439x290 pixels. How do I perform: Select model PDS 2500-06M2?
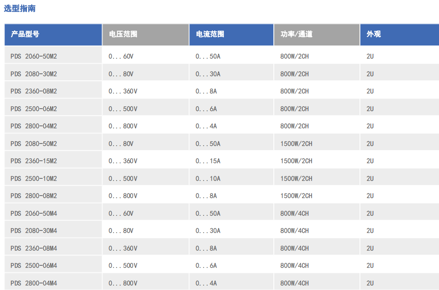pyautogui.click(x=34, y=109)
